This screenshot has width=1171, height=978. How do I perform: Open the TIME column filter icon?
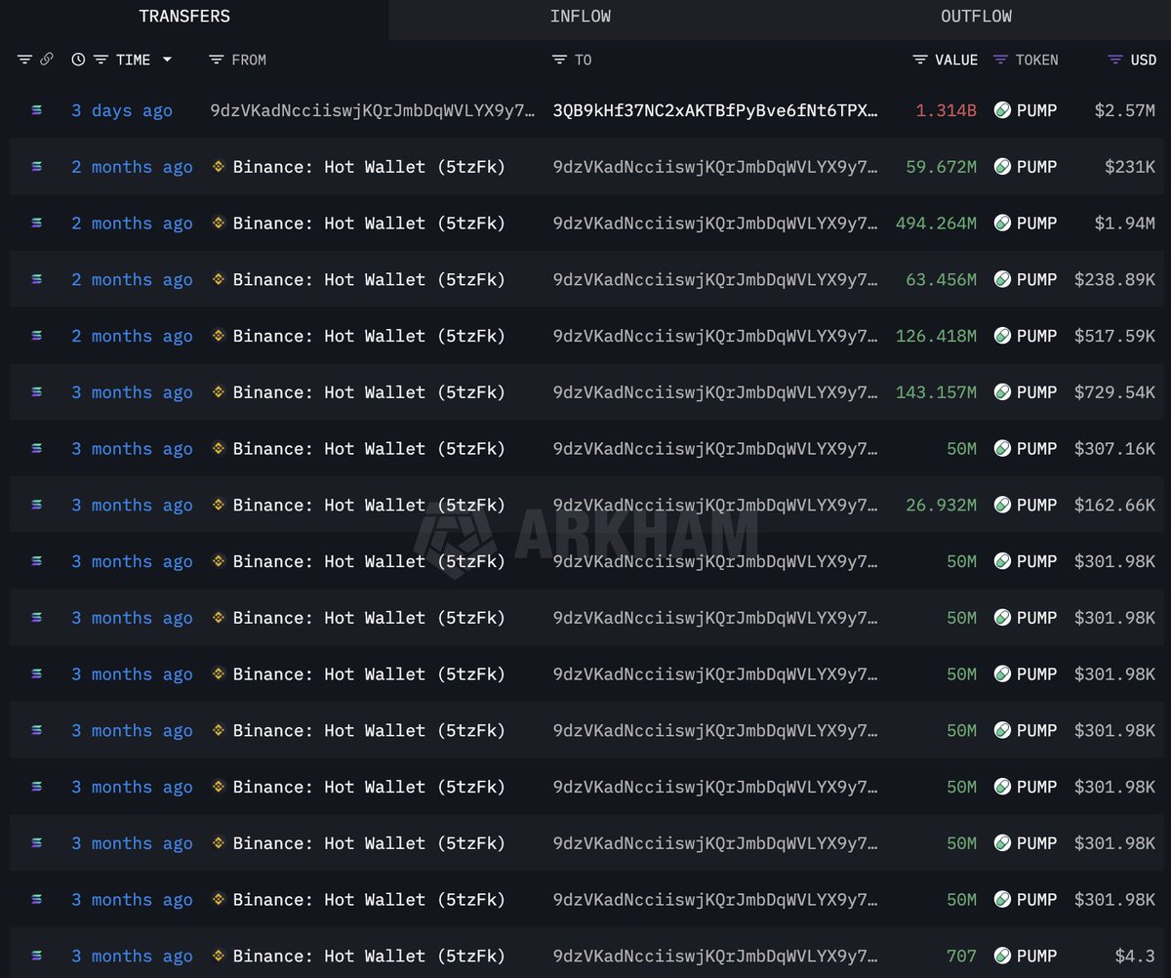tap(101, 60)
